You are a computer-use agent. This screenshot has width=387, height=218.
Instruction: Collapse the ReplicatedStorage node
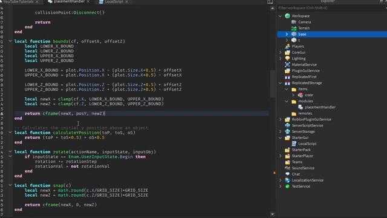[x=280, y=83]
